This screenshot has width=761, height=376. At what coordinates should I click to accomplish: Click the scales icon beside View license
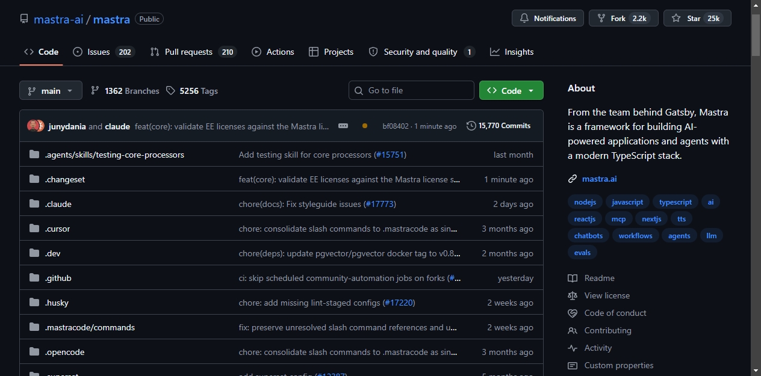[x=573, y=295]
